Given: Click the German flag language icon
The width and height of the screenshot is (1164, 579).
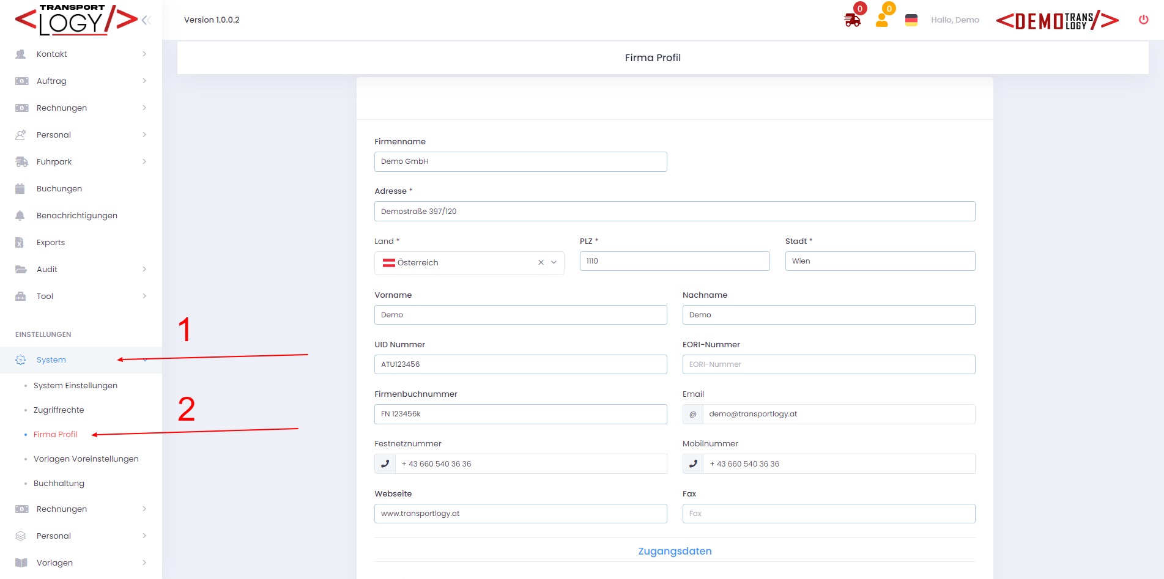Looking at the screenshot, I should point(911,20).
